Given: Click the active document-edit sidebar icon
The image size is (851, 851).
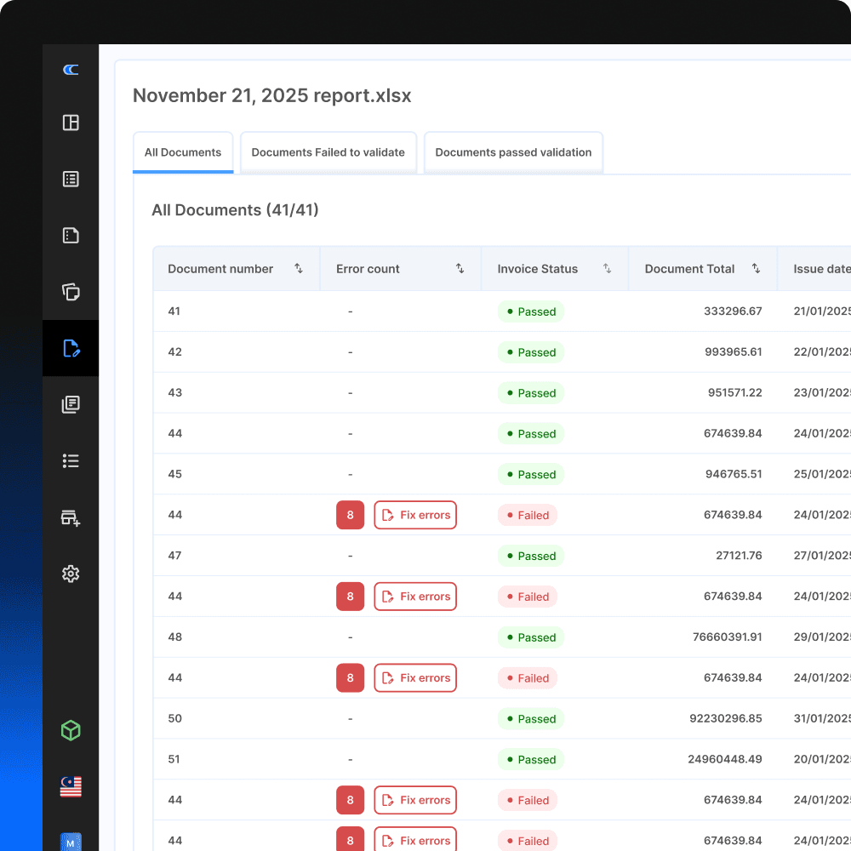Looking at the screenshot, I should [x=71, y=348].
